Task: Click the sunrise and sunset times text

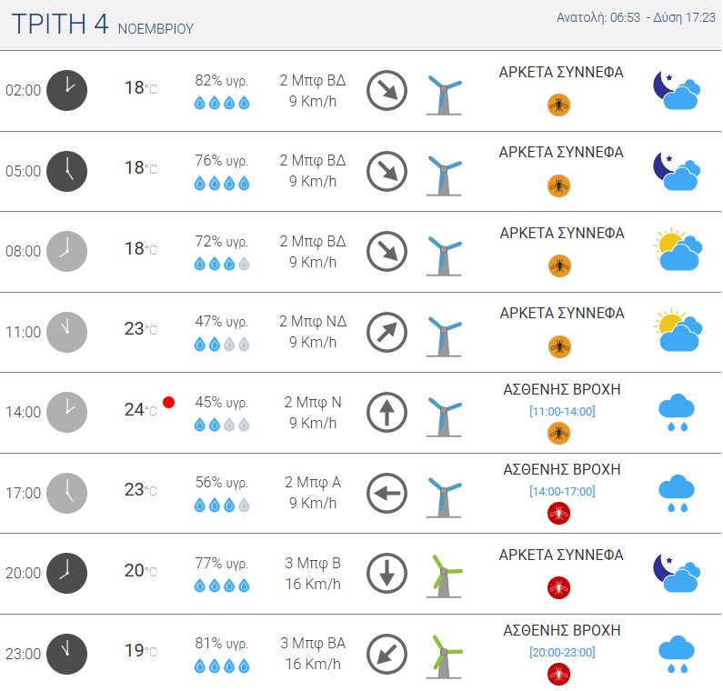Action: pos(635,16)
